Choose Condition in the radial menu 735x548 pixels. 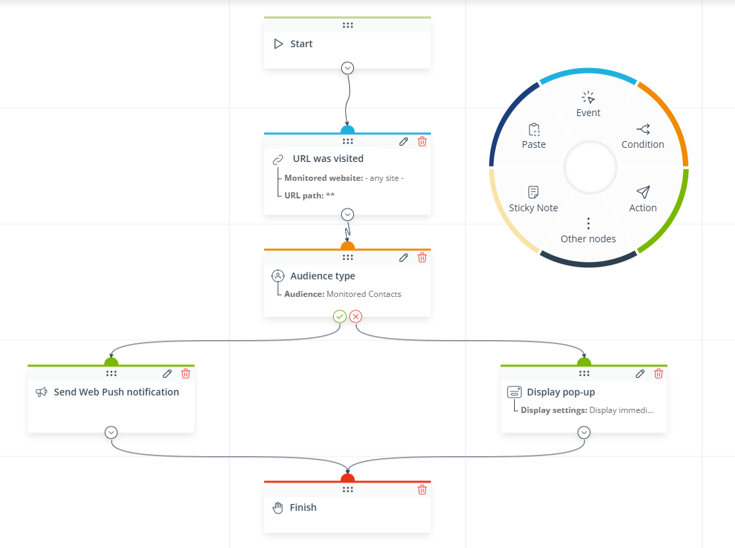coord(642,136)
